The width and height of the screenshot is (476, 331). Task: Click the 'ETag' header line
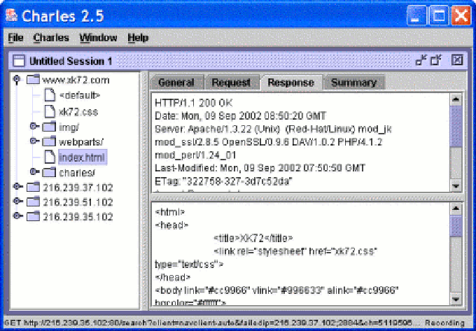pyautogui.click(x=223, y=181)
